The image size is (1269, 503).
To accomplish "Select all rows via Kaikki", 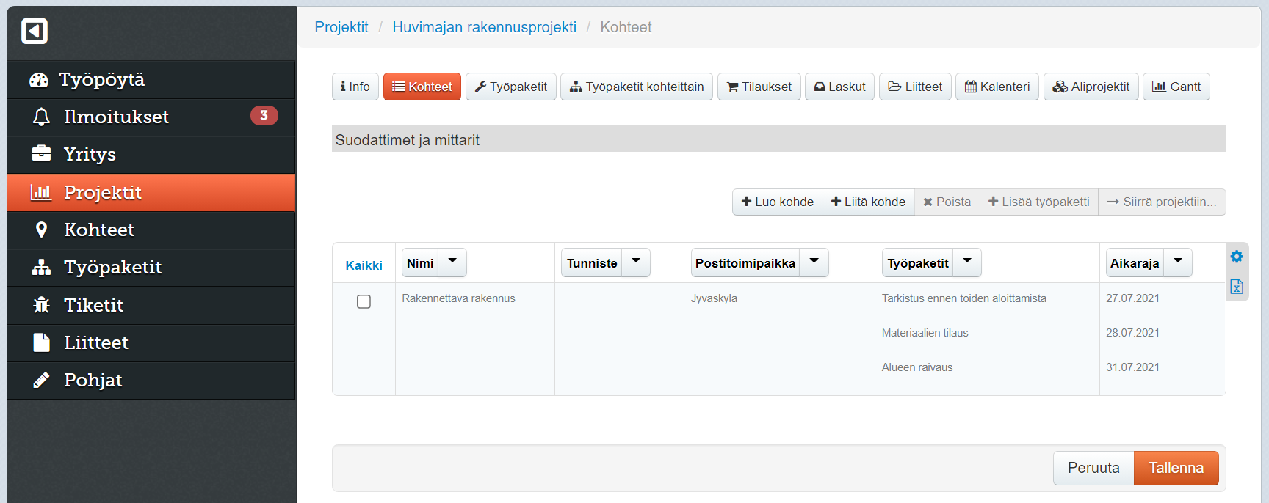I will (x=364, y=265).
